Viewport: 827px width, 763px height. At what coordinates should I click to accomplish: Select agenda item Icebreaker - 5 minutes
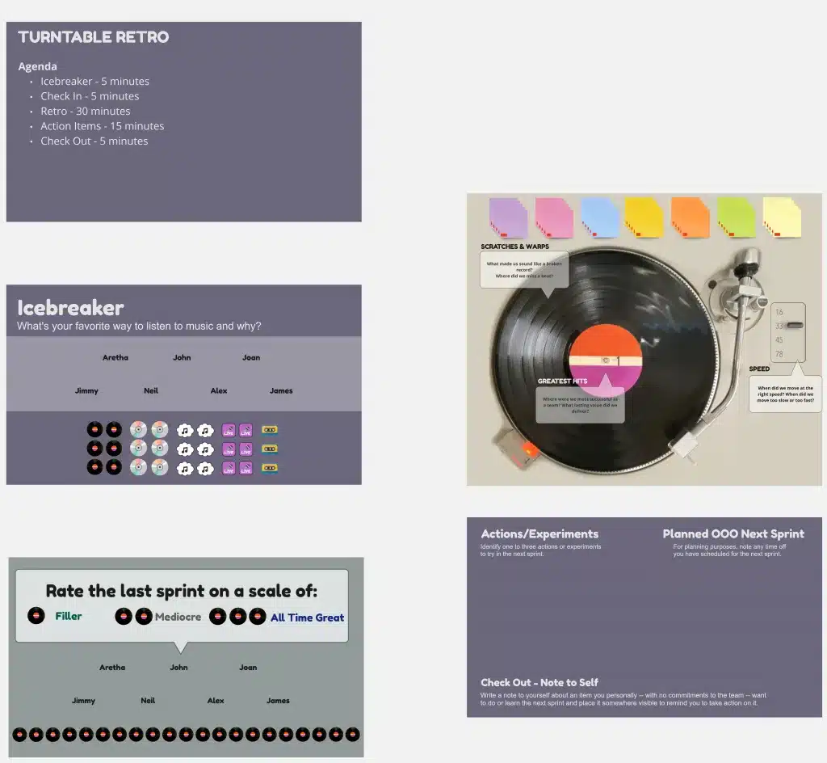(x=95, y=82)
